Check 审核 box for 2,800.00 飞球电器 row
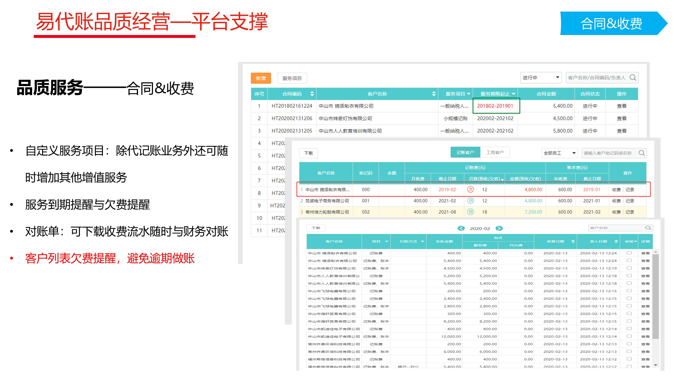This screenshot has width=674, height=379. pos(629,306)
